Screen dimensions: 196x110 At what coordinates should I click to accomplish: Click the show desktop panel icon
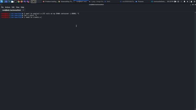coord(6,2)
